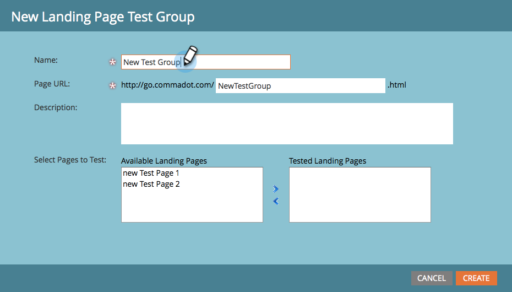Select "new Test Page 1" in the list
This screenshot has height=292, width=512.
(x=151, y=173)
